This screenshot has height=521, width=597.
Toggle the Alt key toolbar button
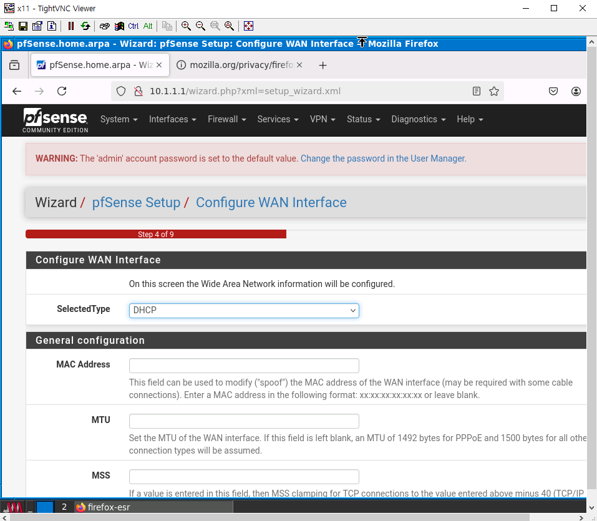(148, 26)
